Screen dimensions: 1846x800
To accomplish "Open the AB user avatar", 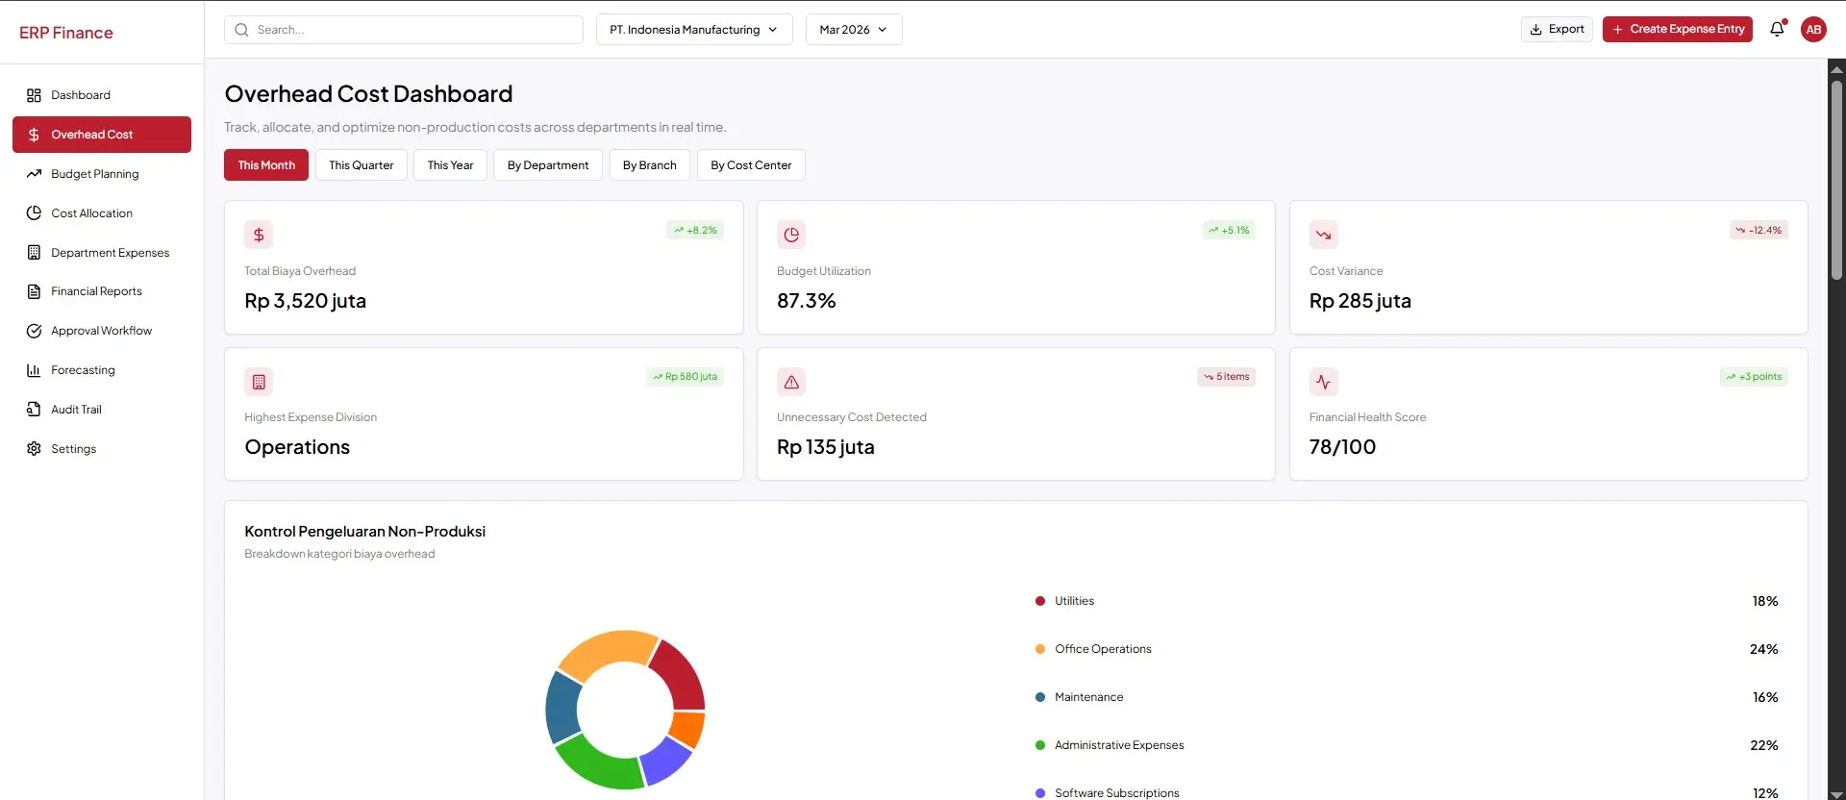I will click(1813, 29).
